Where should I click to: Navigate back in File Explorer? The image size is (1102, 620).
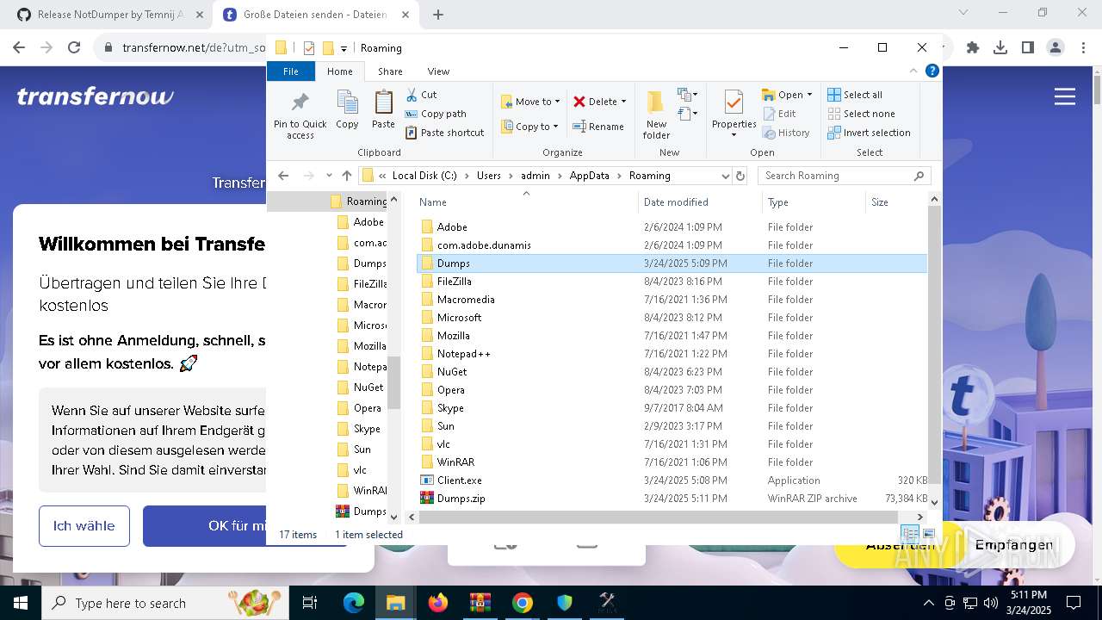pyautogui.click(x=283, y=176)
